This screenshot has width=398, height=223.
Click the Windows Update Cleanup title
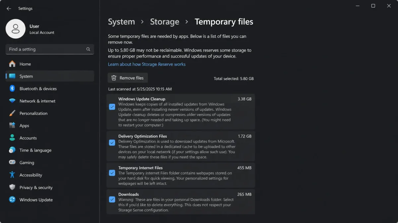(142, 99)
